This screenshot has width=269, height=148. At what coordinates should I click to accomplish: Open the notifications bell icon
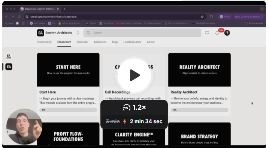coord(217,33)
